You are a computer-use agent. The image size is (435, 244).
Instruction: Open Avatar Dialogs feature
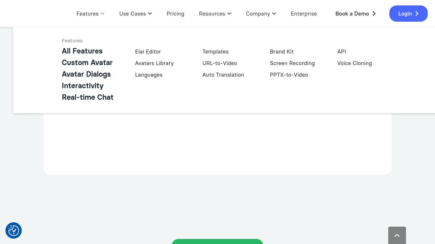click(x=86, y=74)
